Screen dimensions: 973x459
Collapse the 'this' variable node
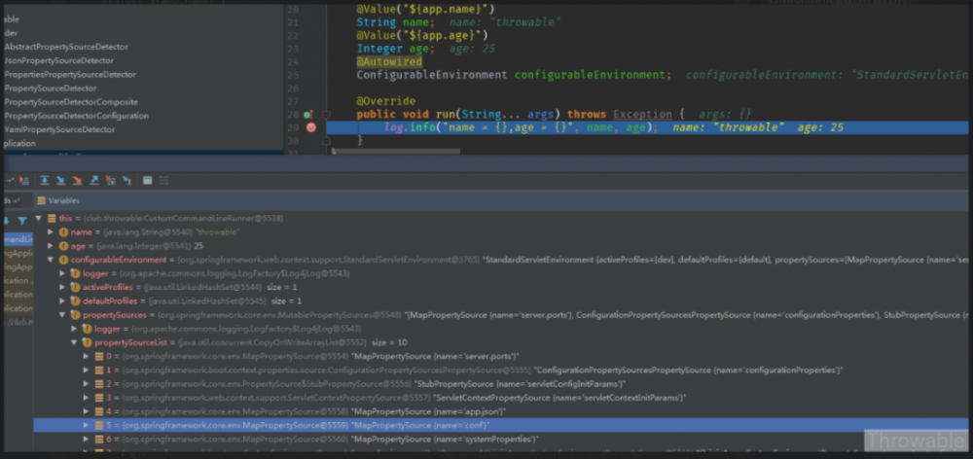[x=40, y=219]
